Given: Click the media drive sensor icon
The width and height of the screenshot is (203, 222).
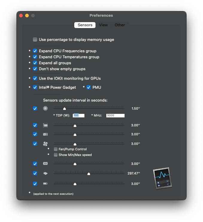Looking at the screenshot, I should [45, 173].
